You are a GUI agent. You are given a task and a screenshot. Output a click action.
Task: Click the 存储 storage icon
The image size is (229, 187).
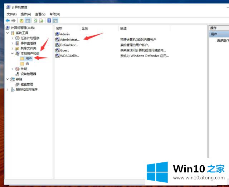[13, 79]
